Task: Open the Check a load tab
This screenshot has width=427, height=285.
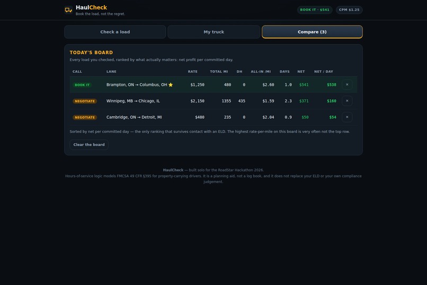Action: tap(115, 32)
